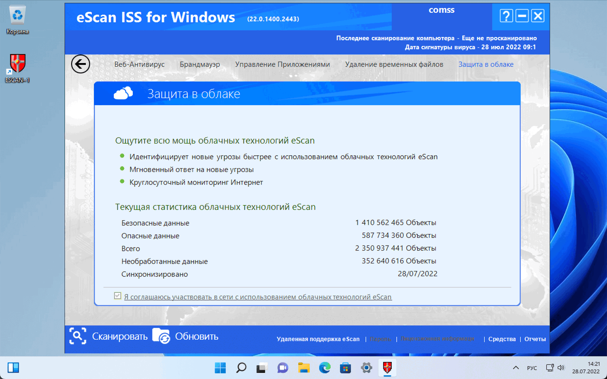Open eScan help with the question mark
The width and height of the screenshot is (607, 379).
point(506,16)
